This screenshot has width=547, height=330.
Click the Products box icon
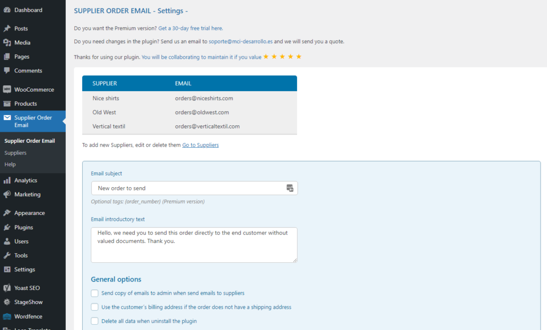7,103
